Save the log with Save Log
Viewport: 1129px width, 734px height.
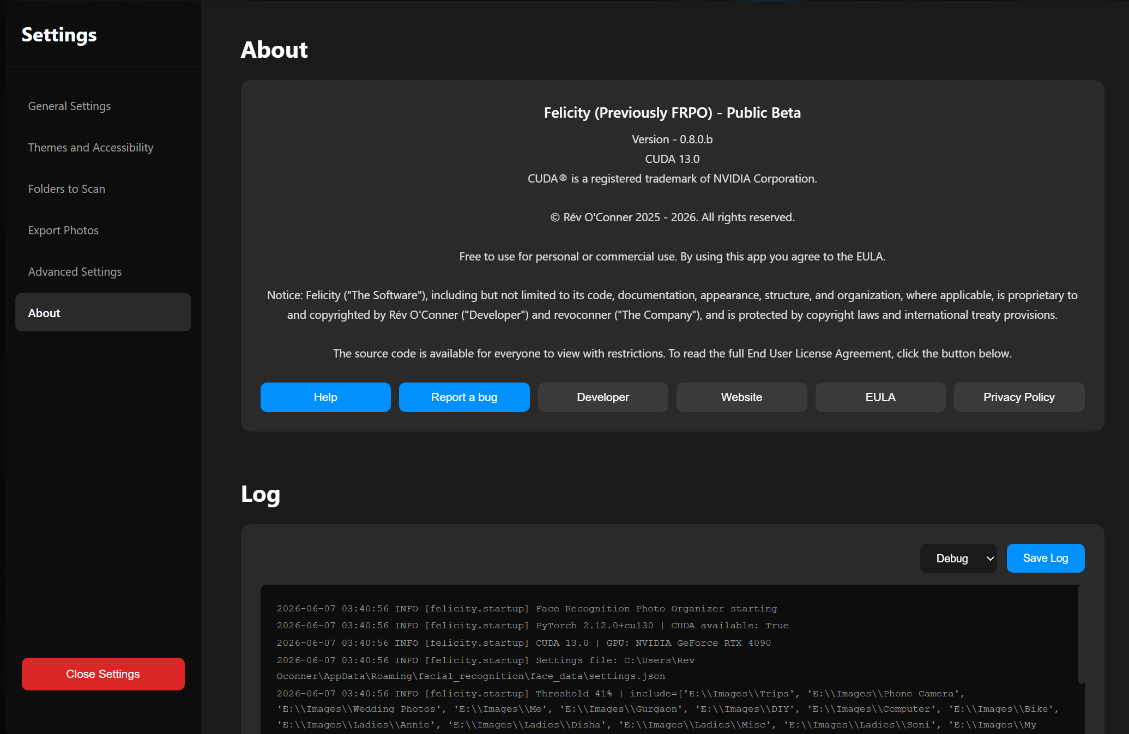(x=1046, y=559)
